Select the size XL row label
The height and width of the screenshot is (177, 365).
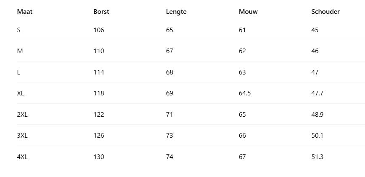(x=21, y=93)
